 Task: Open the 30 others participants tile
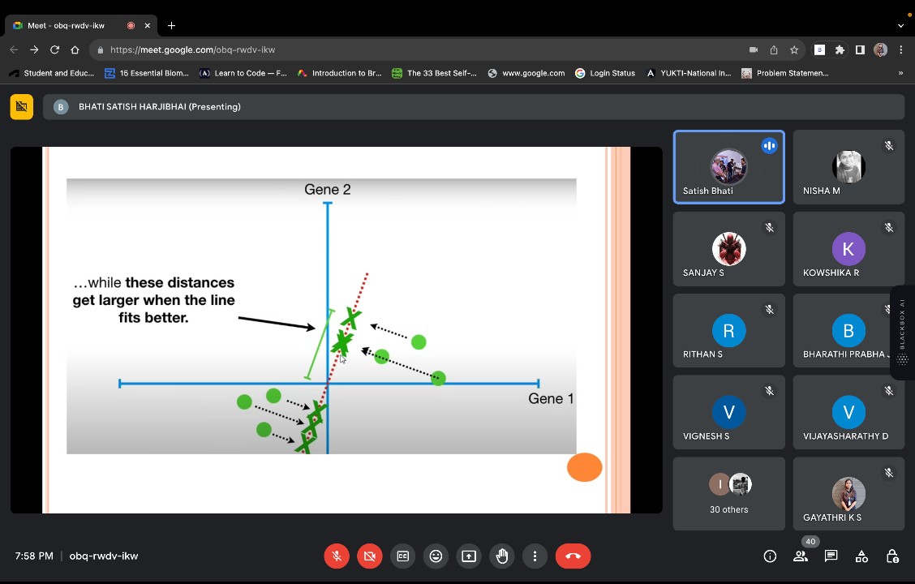coord(728,494)
